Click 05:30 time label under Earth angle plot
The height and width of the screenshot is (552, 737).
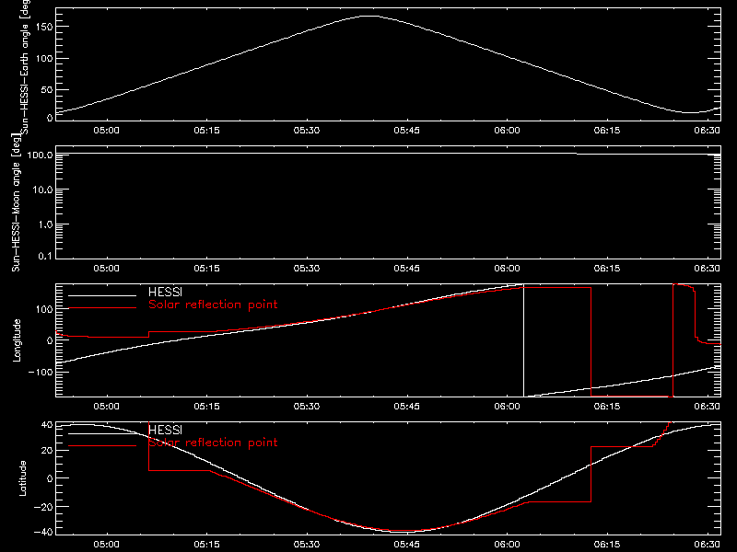click(307, 130)
